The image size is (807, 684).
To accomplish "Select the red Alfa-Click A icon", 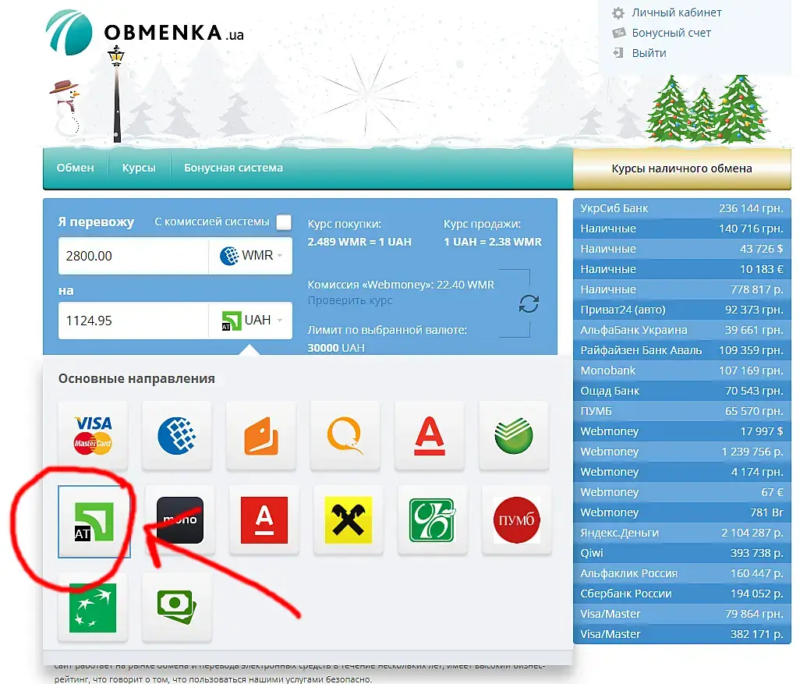I will pos(430,435).
